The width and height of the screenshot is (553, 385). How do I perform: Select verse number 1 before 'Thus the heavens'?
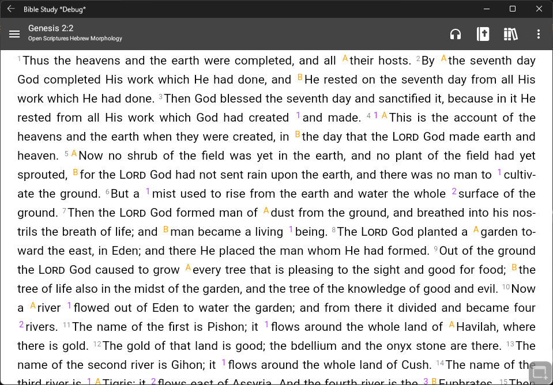tap(20, 59)
